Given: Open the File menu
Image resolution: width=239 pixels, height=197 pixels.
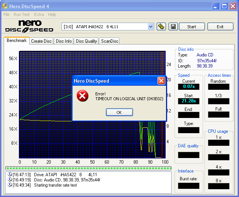Looking at the screenshot, I should coord(6,14).
